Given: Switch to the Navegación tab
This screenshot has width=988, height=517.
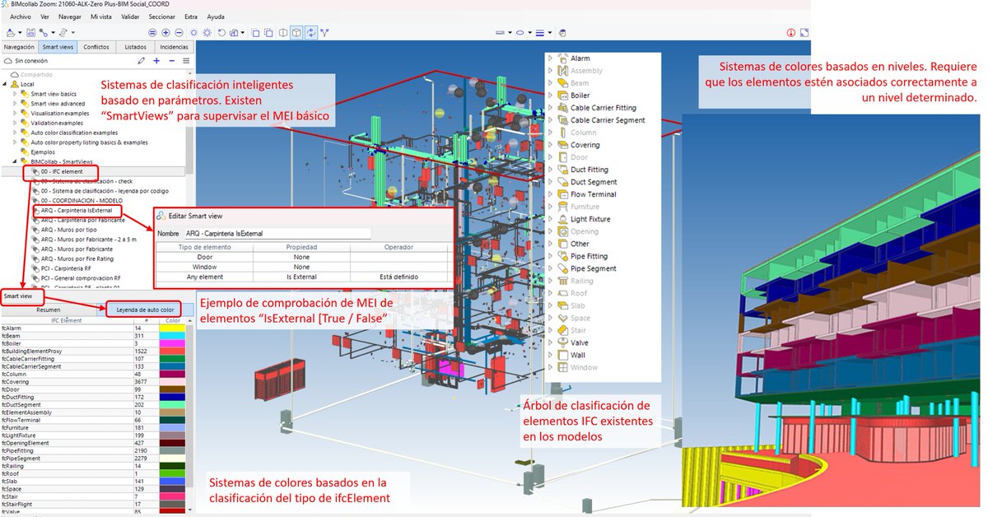Looking at the screenshot, I should 19,47.
